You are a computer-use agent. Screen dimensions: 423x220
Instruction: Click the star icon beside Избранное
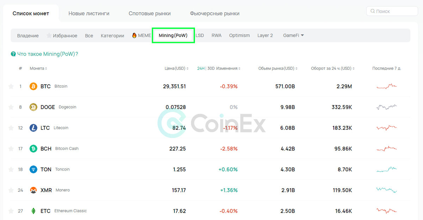[x=49, y=36]
